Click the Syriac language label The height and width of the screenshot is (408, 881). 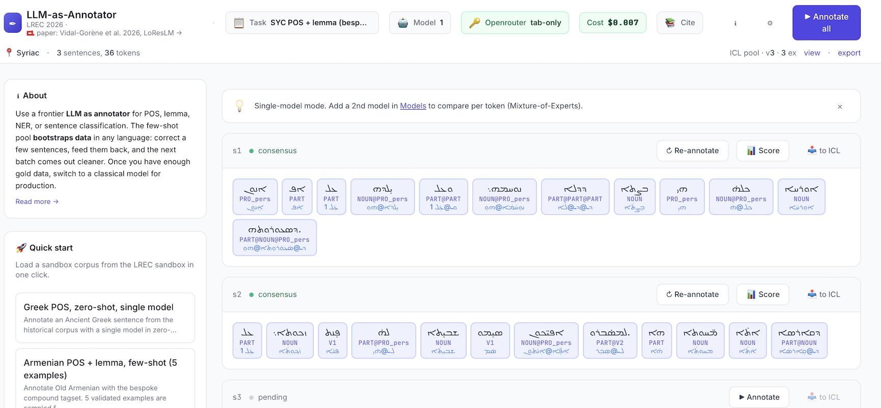28,53
